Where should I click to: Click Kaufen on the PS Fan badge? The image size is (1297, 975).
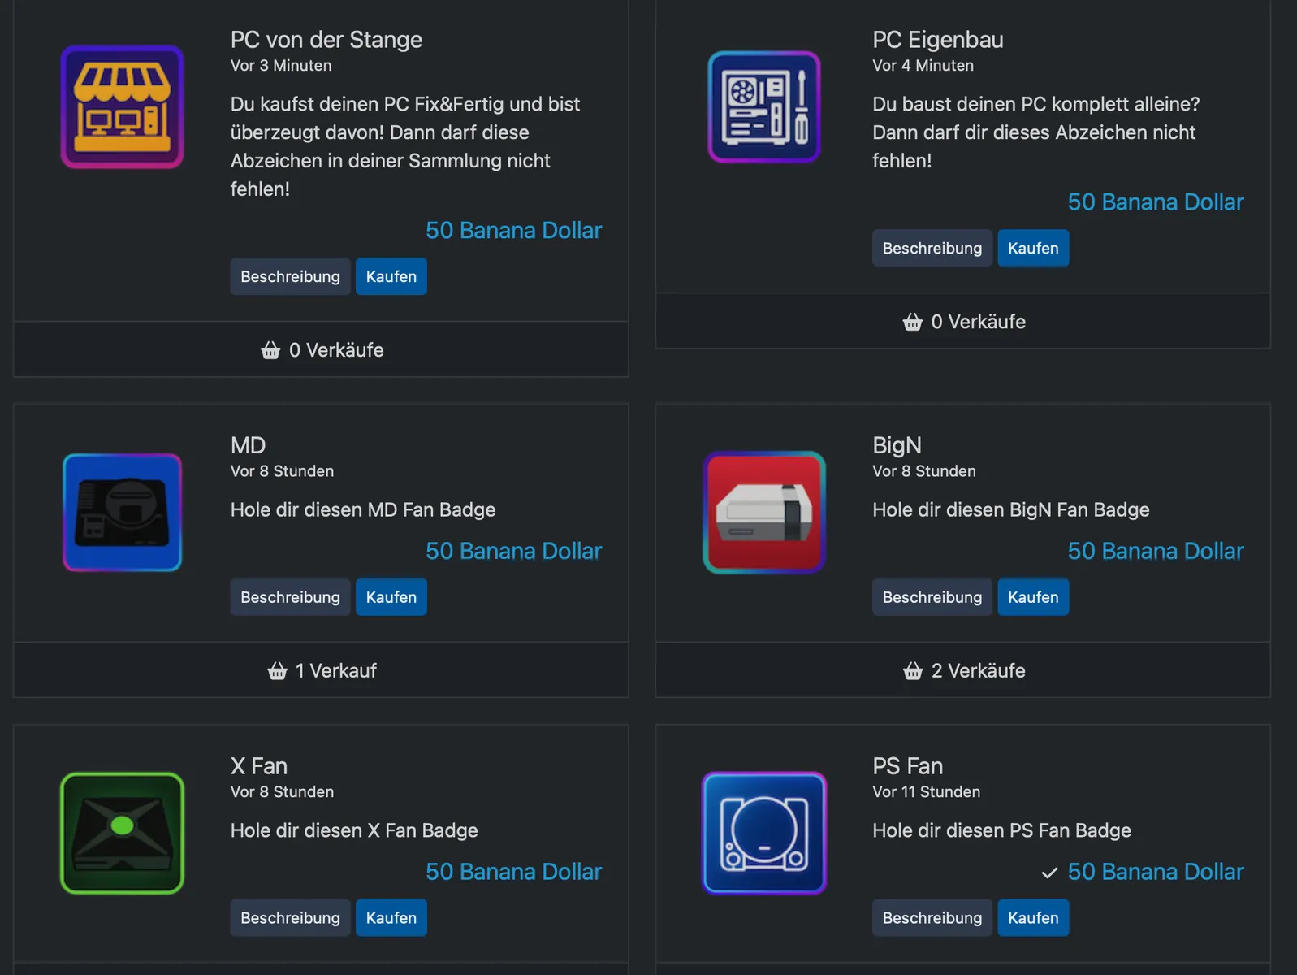(1032, 918)
